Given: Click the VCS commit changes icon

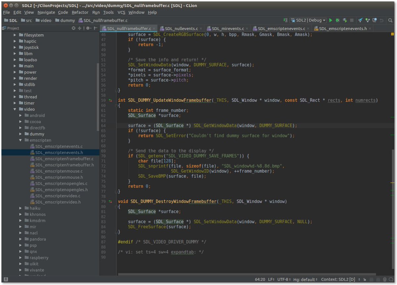Looking at the screenshot, I should point(367,21).
